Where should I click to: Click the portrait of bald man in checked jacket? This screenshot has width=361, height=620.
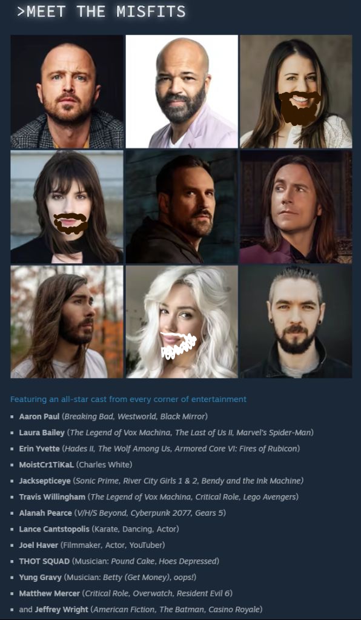pyautogui.click(x=67, y=91)
